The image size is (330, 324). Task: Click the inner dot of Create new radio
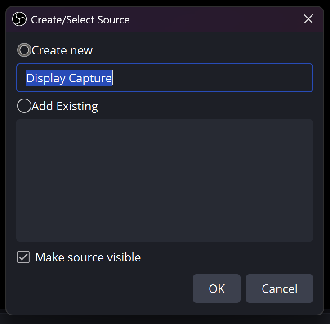pyautogui.click(x=24, y=50)
